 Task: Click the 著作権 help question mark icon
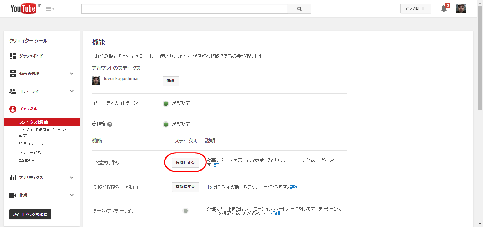click(x=110, y=124)
